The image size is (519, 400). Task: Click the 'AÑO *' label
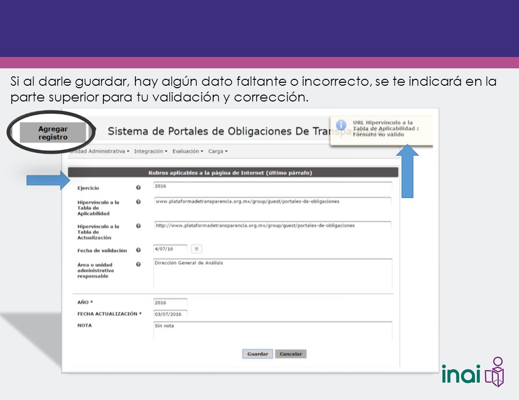(85, 302)
